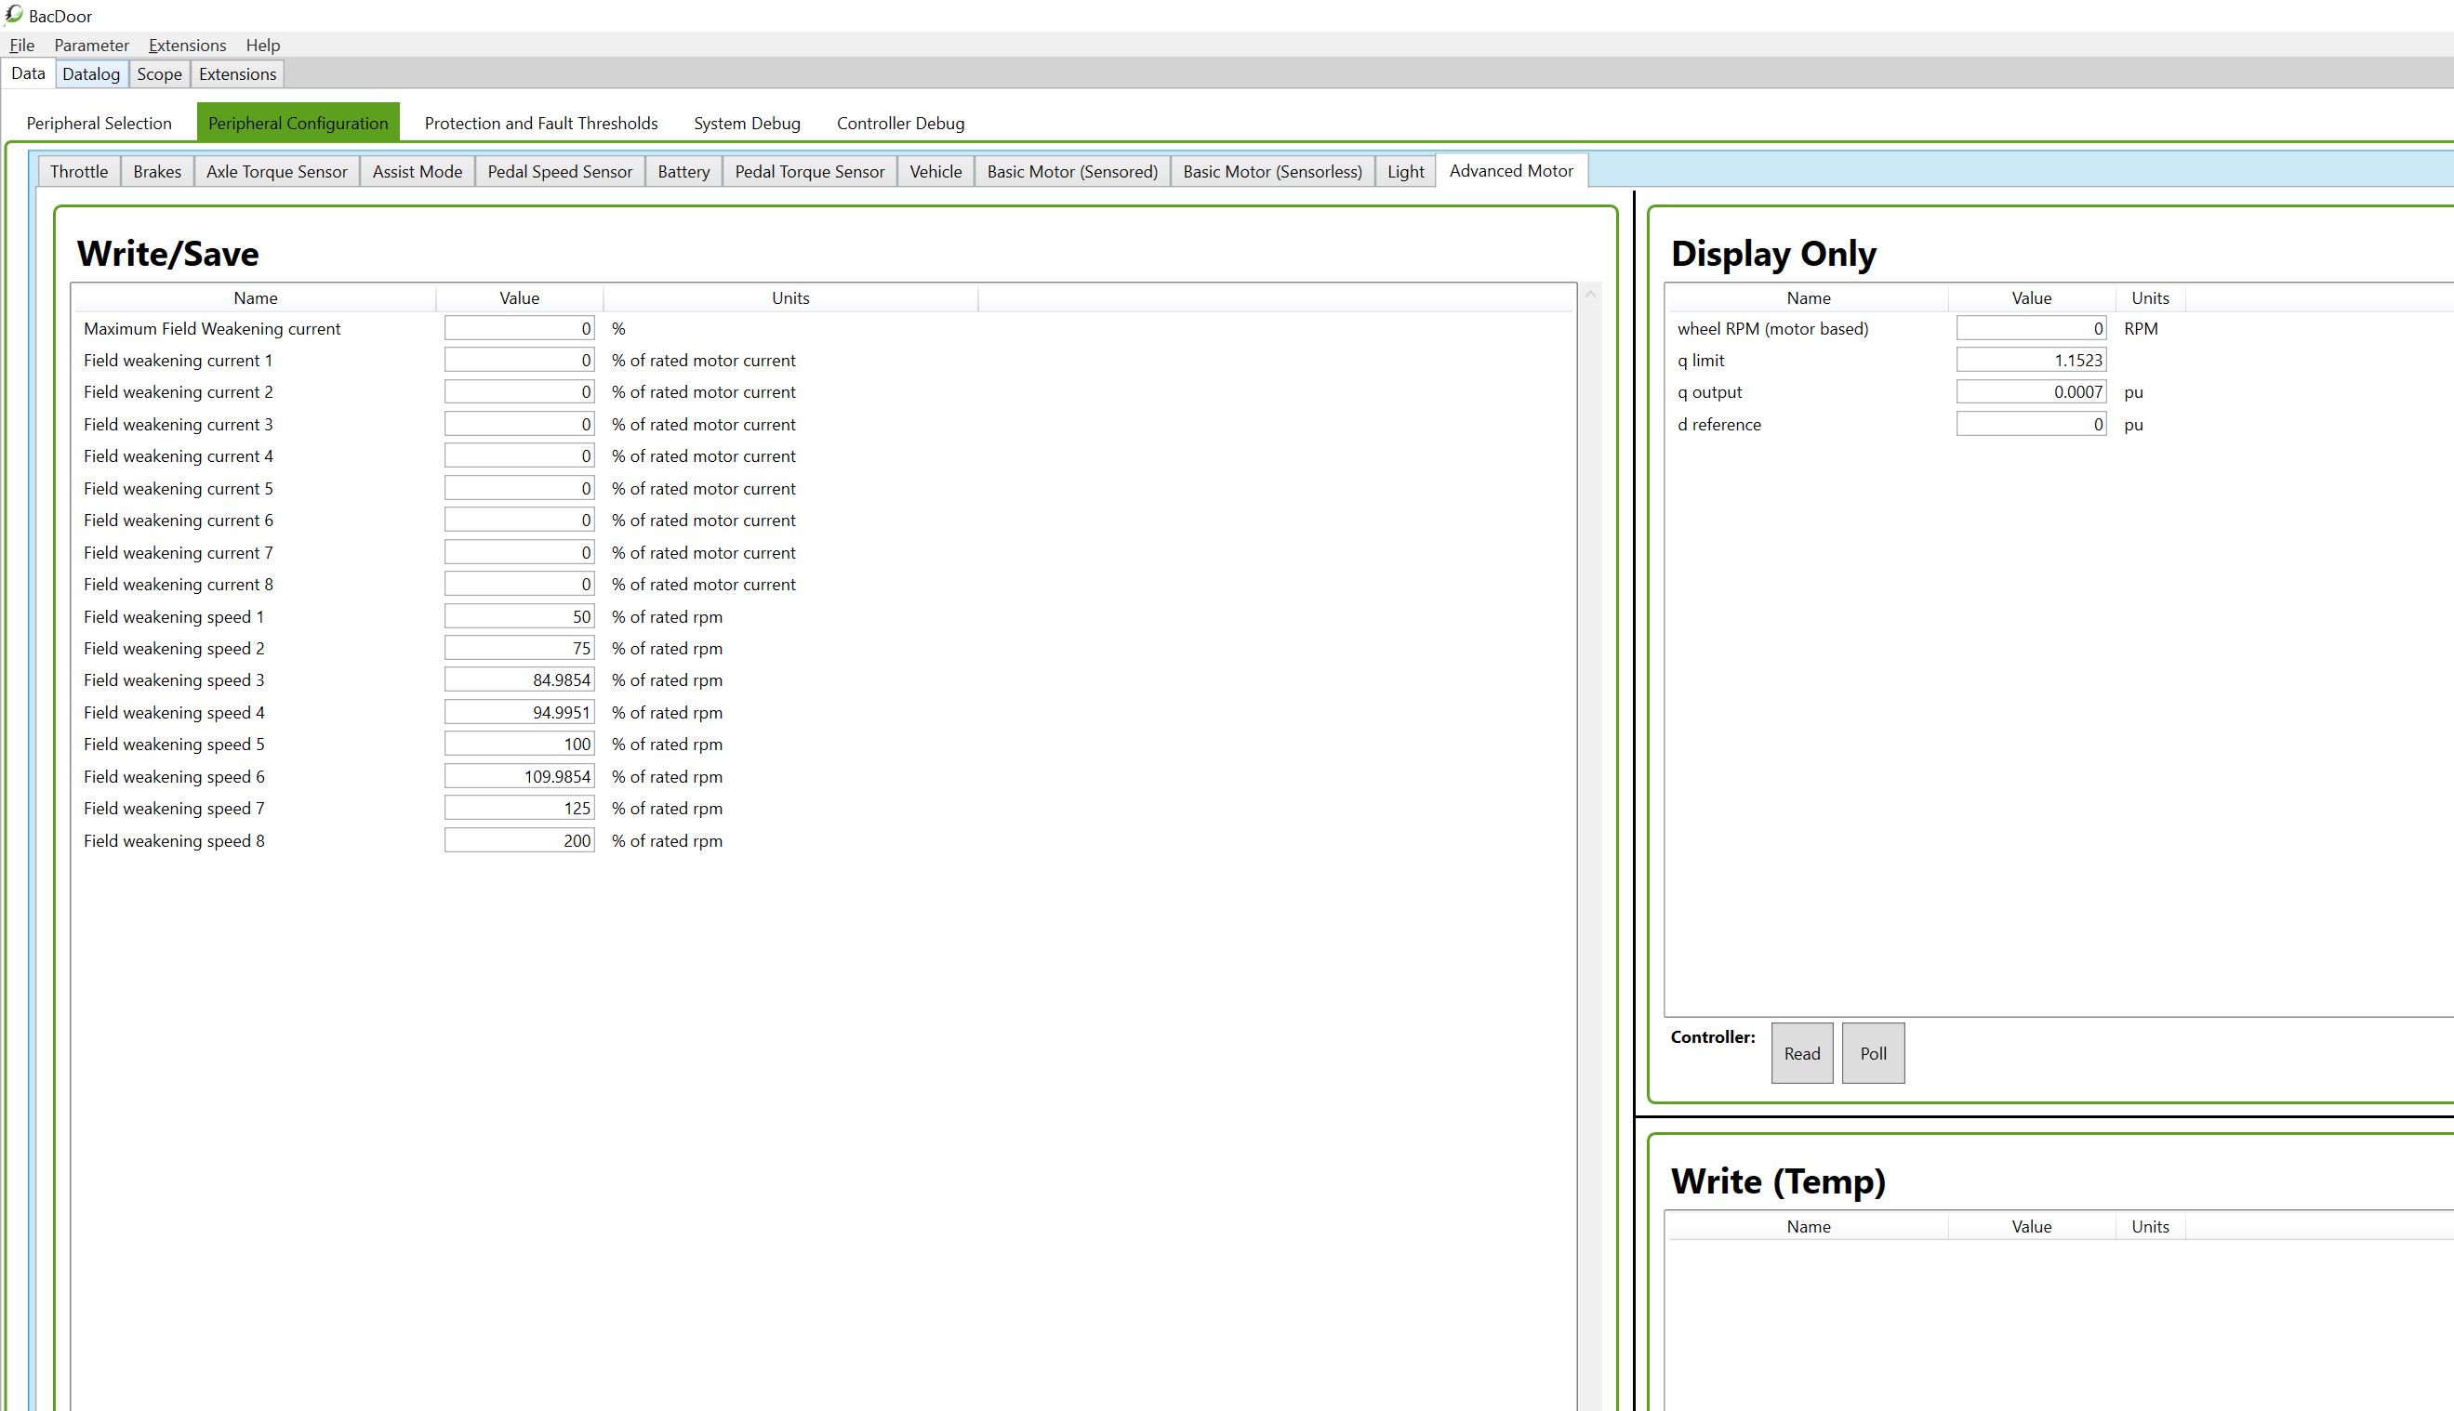Edit Field weakening speed 2 value 75

pyautogui.click(x=520, y=648)
